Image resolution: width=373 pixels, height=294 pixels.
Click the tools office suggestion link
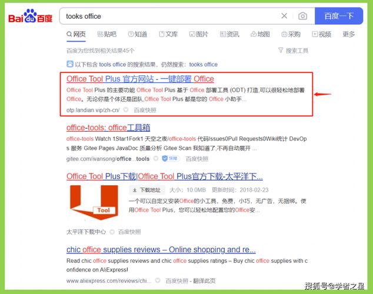112,65
